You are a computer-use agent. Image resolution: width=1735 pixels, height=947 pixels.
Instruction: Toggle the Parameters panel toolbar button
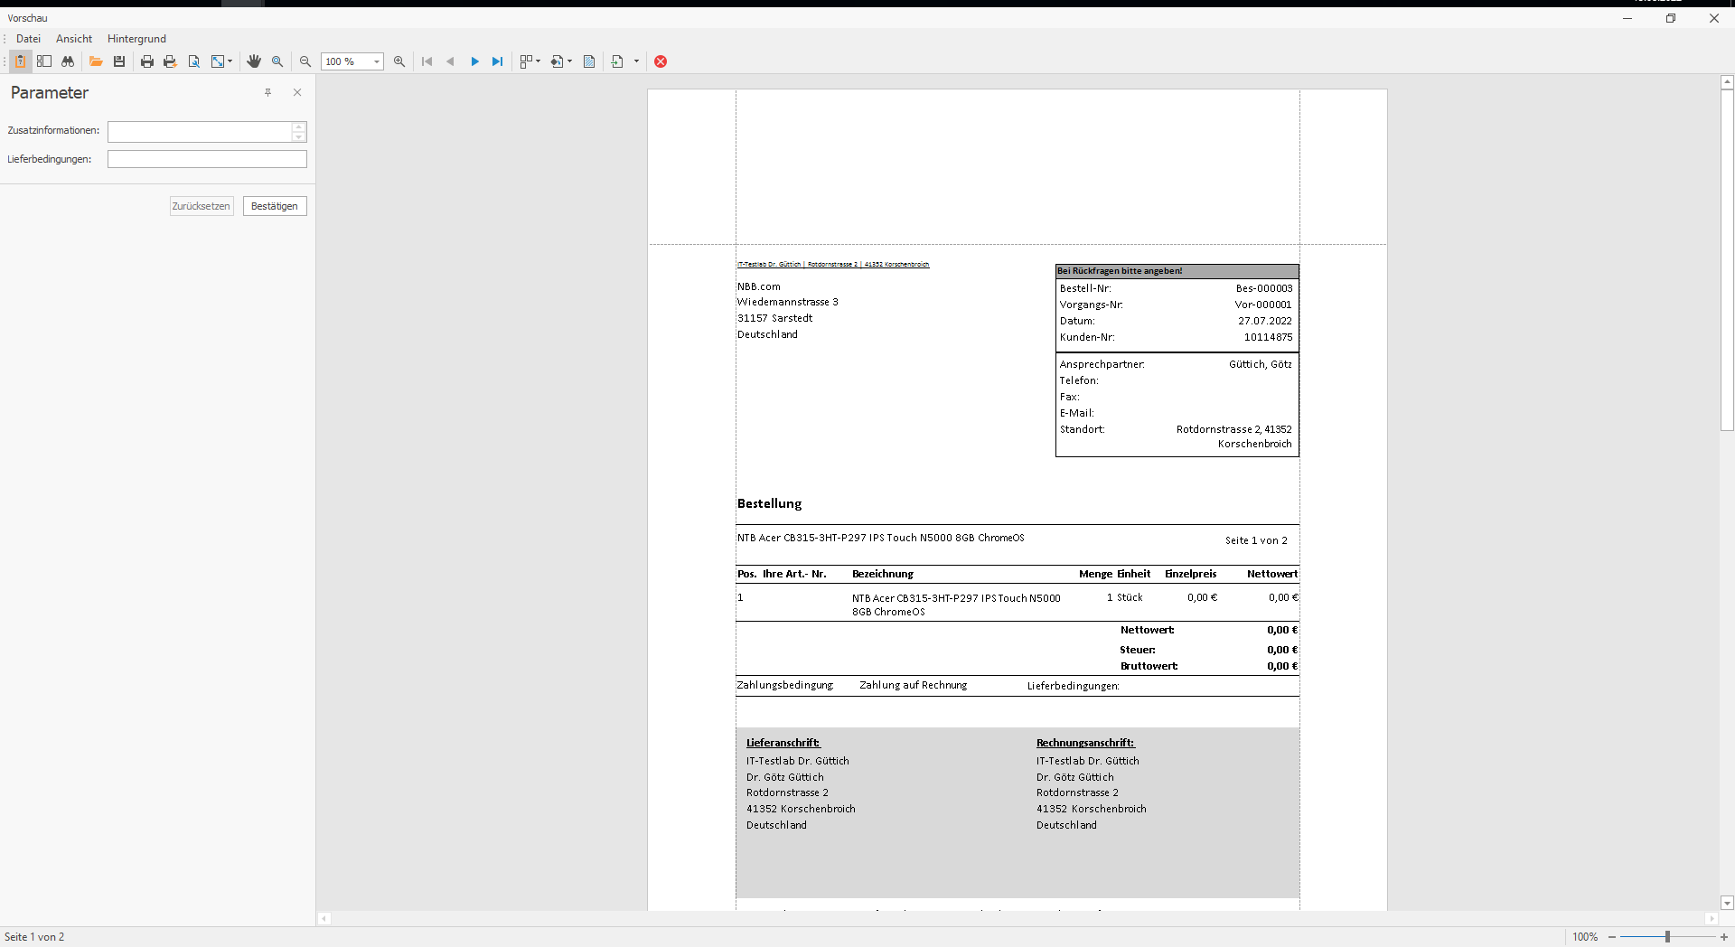coord(20,61)
